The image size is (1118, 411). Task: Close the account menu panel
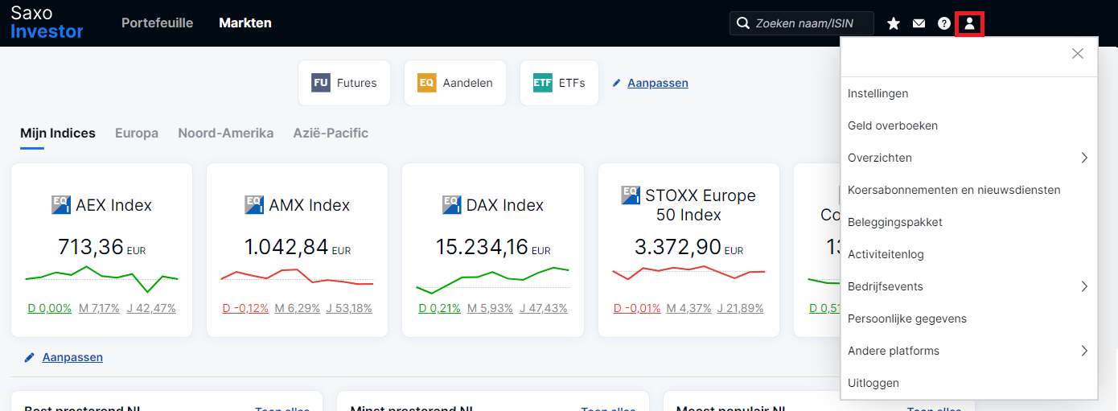(x=1078, y=54)
